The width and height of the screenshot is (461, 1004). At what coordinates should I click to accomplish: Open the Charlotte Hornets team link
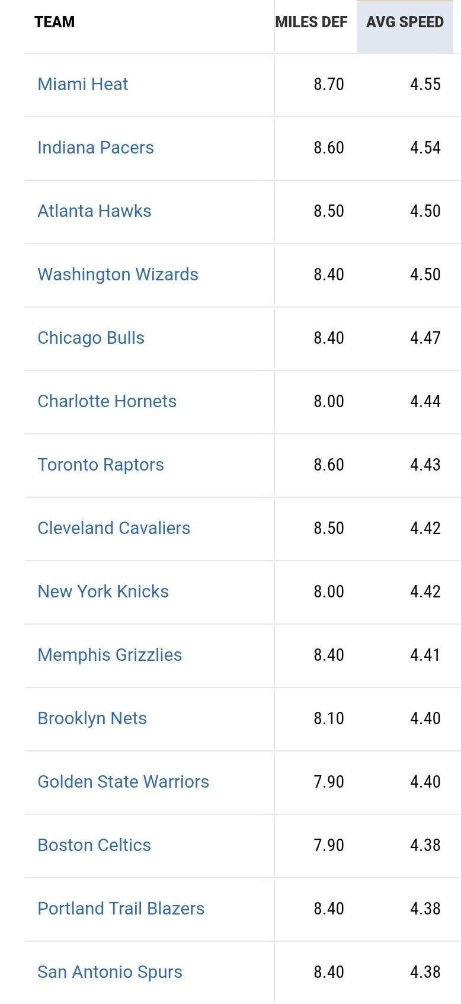[x=107, y=401]
